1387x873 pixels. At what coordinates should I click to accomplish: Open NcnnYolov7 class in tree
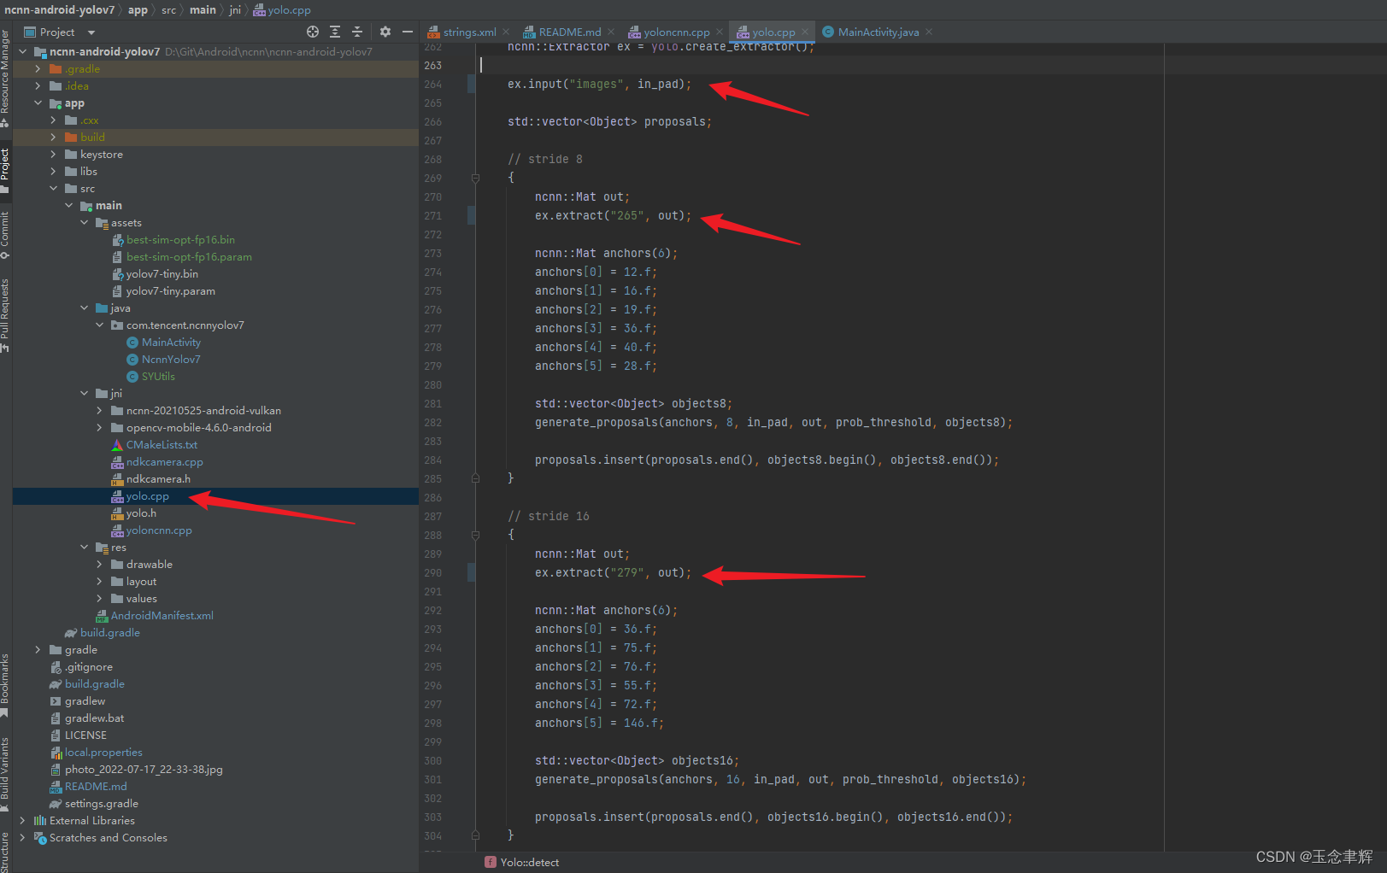pyautogui.click(x=171, y=360)
